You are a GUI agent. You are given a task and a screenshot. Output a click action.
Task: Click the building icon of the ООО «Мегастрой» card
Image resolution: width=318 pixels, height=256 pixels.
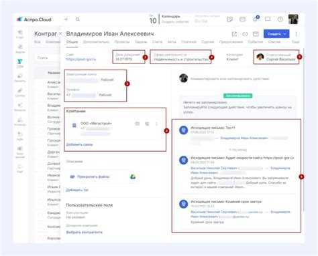coord(74,126)
